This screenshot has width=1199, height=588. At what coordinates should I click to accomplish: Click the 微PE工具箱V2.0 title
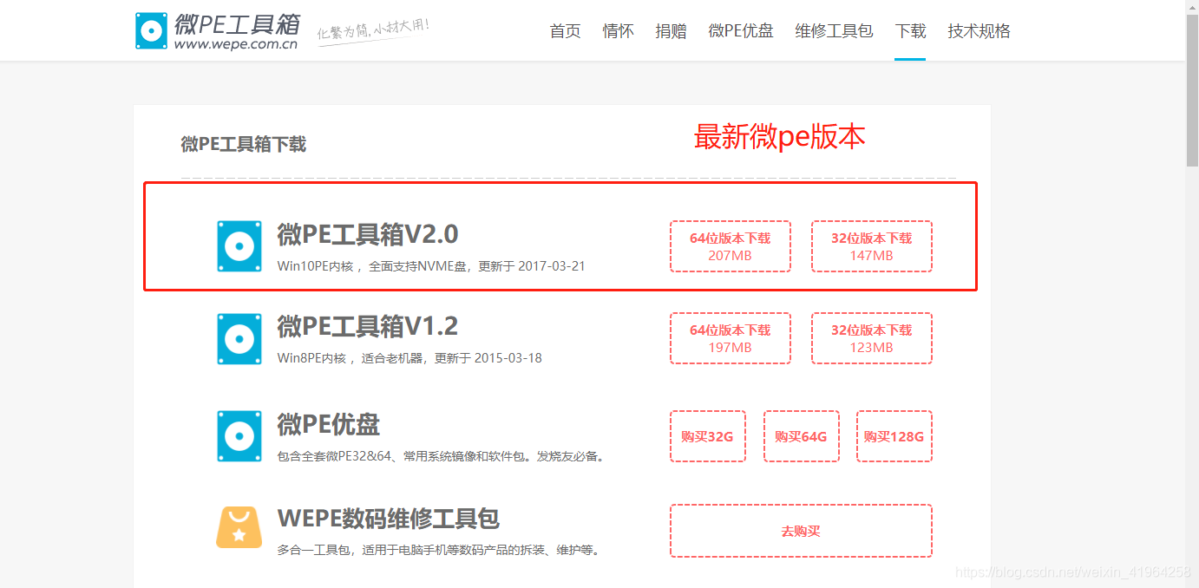point(368,234)
